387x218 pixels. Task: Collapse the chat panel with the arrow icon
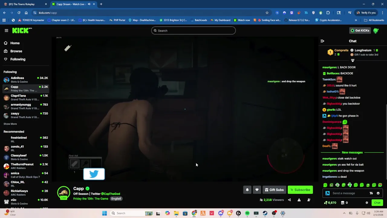click(322, 41)
